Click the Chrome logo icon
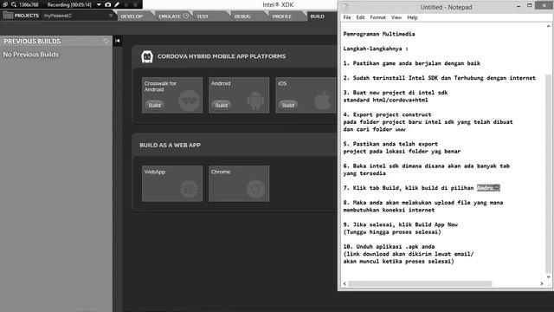 click(x=255, y=189)
